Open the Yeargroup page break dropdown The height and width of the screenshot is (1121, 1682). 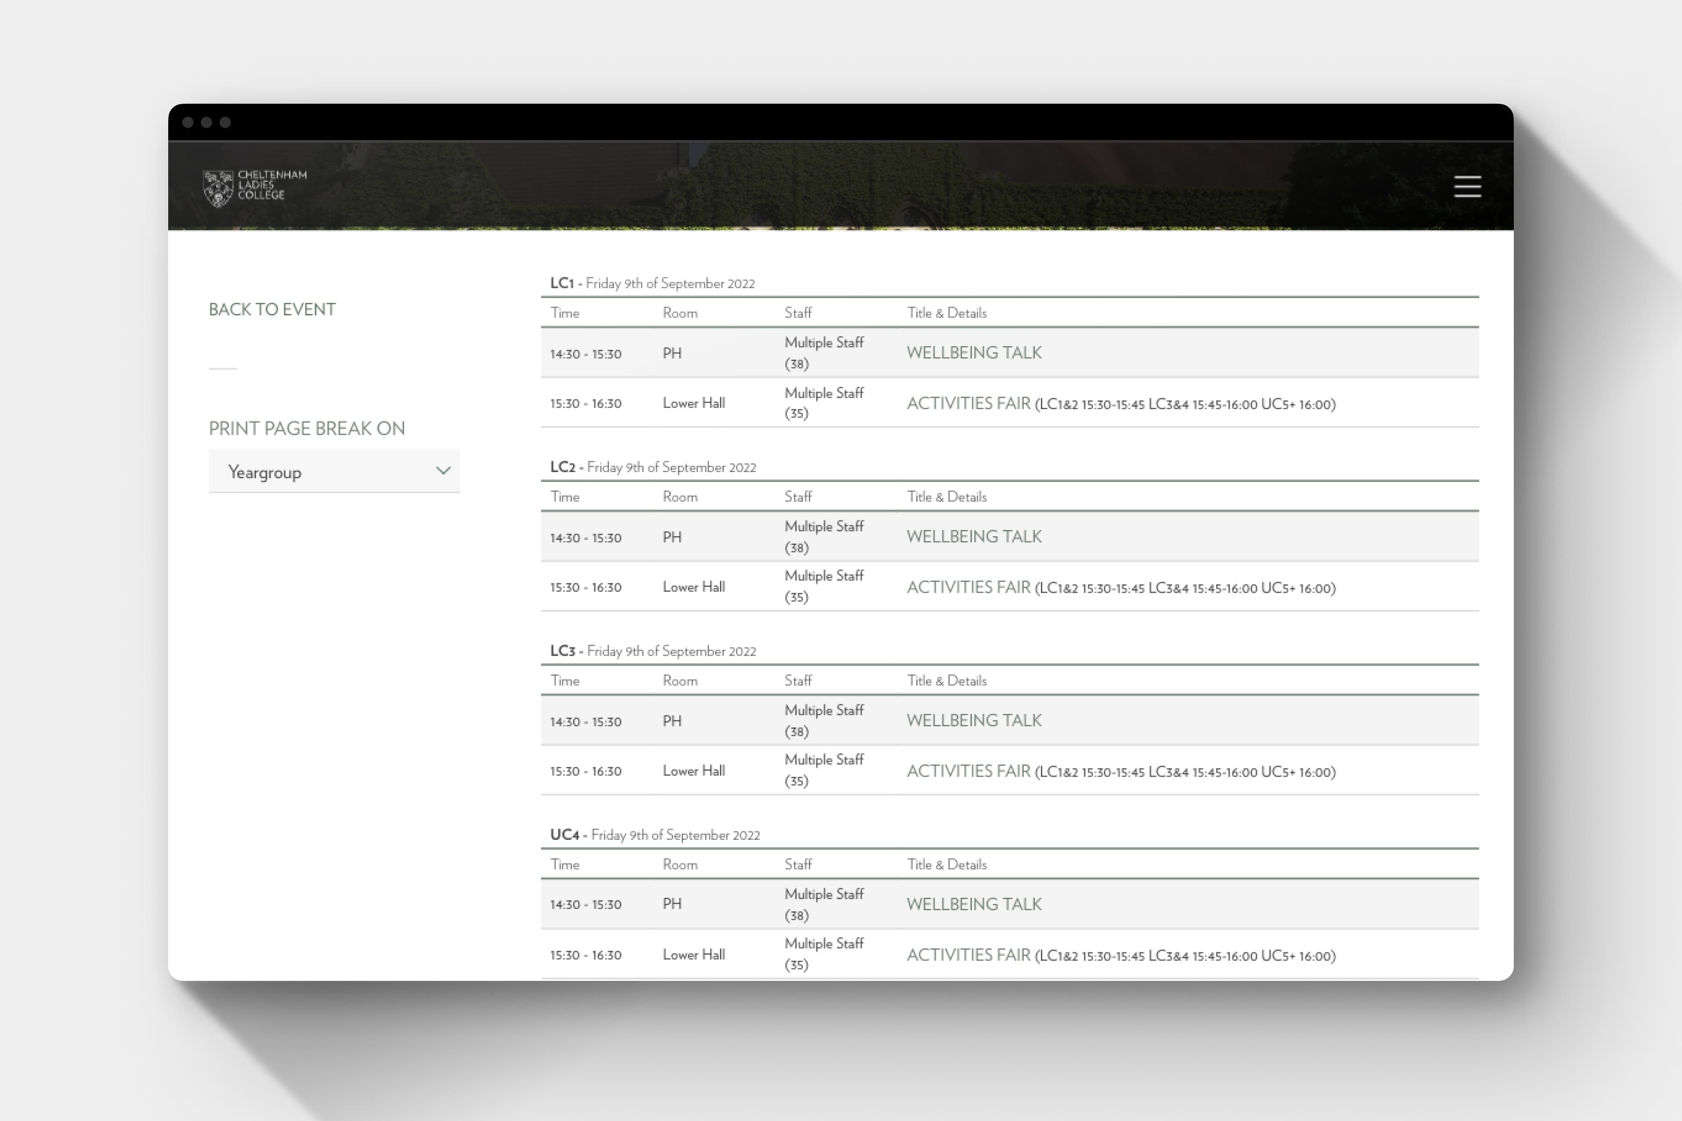coord(334,471)
